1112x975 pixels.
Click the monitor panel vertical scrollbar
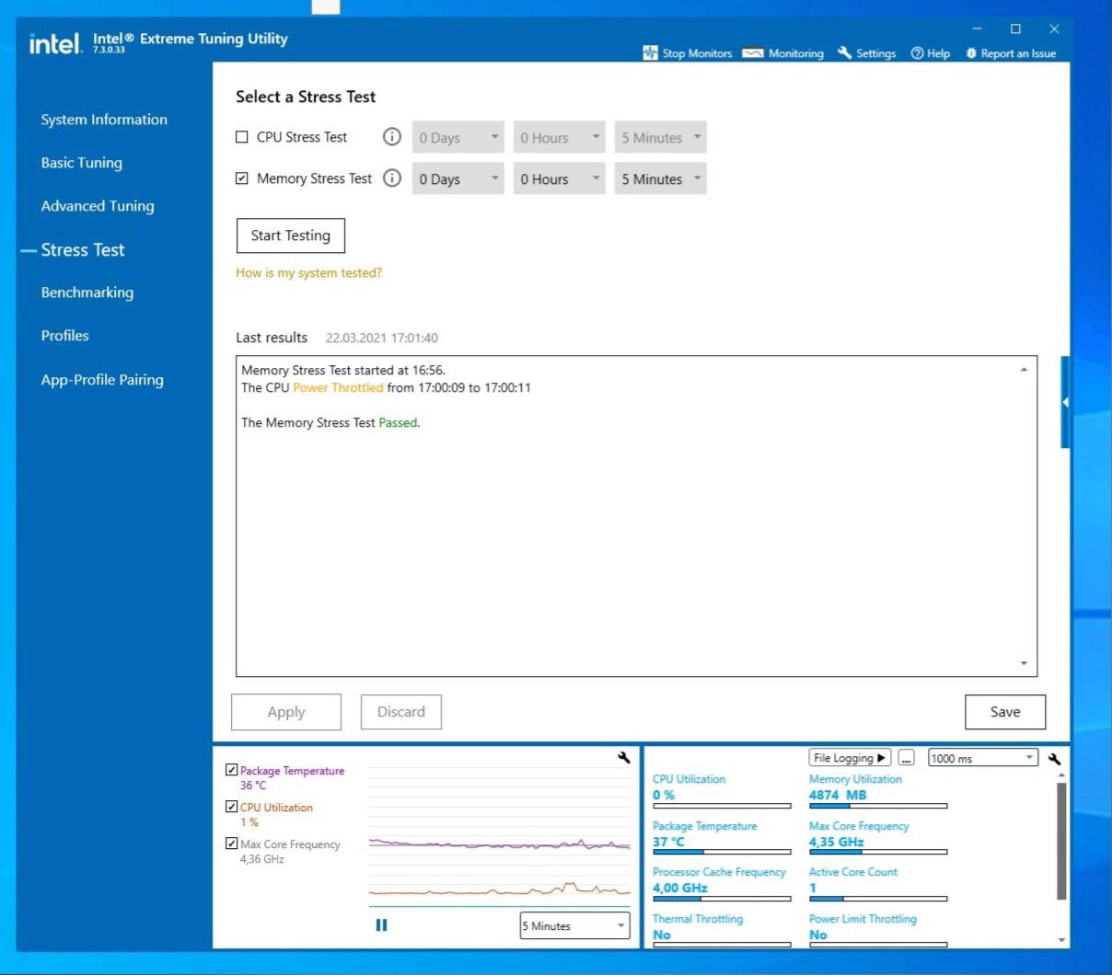pos(1061,842)
